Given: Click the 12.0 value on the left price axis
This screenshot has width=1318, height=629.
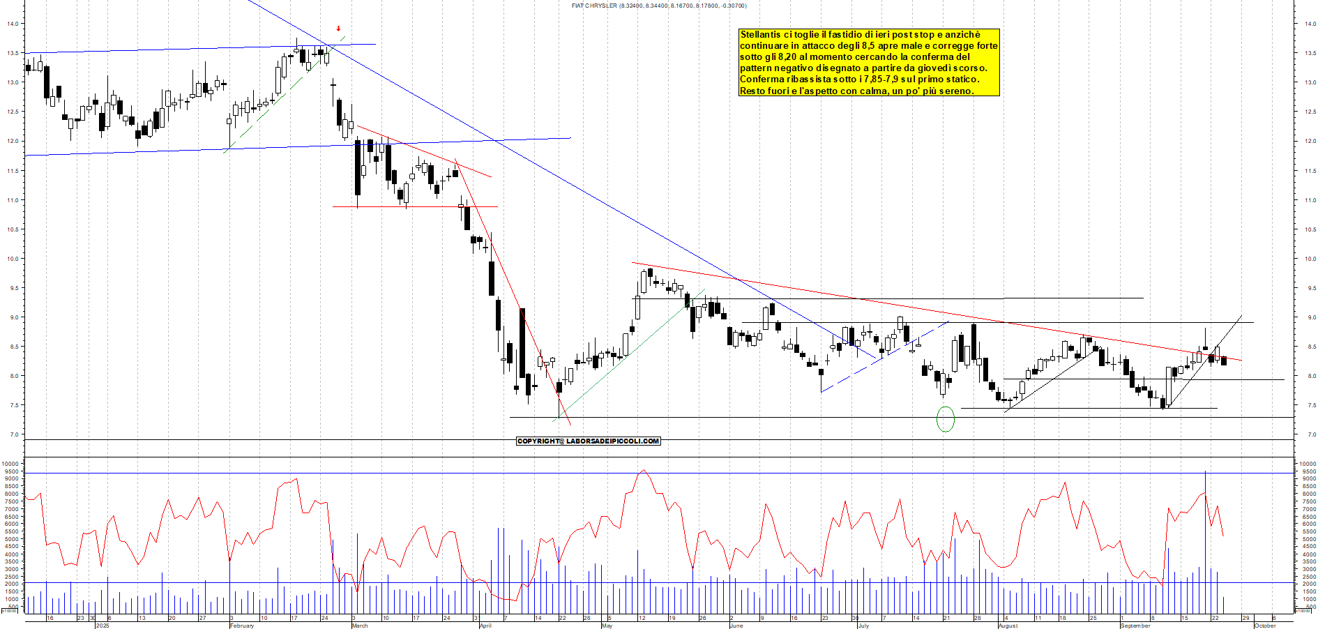Looking at the screenshot, I should pyautogui.click(x=13, y=141).
